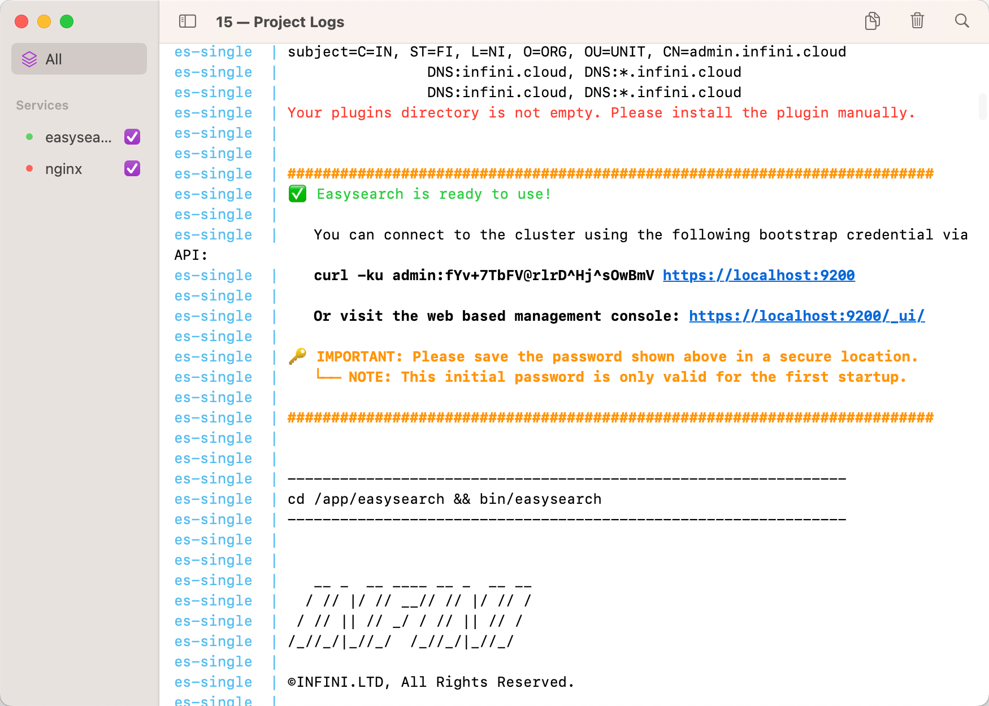This screenshot has height=706, width=989.
Task: Click 'IMPORTANT: Please save the password' text
Action: 617,356
